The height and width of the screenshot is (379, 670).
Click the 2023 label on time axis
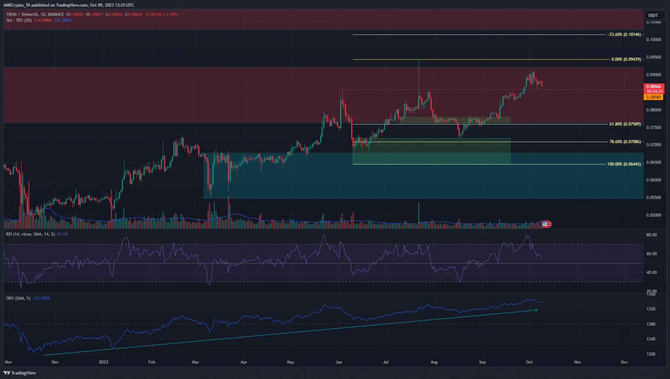[x=103, y=362]
